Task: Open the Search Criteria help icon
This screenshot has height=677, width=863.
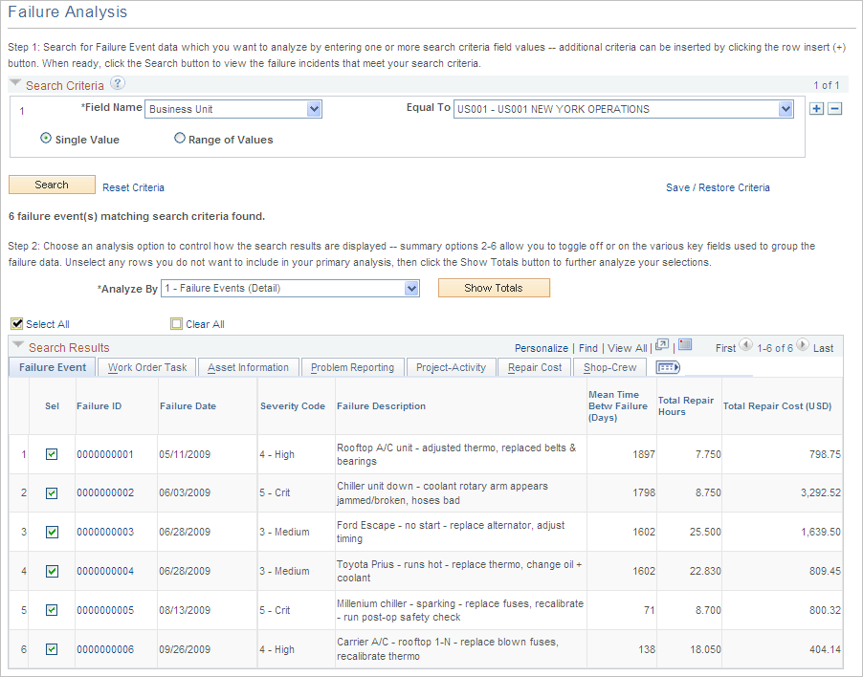Action: (116, 84)
